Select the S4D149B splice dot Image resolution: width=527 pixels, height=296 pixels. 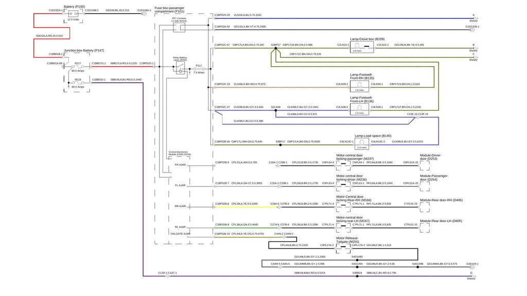click(x=418, y=267)
